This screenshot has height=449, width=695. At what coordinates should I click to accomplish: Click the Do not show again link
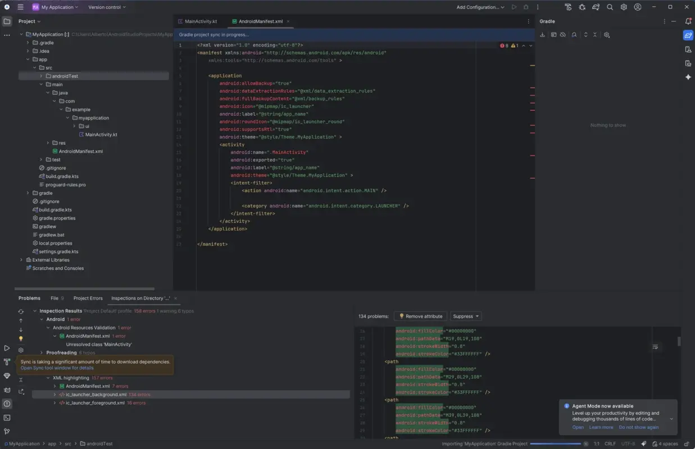pos(639,427)
